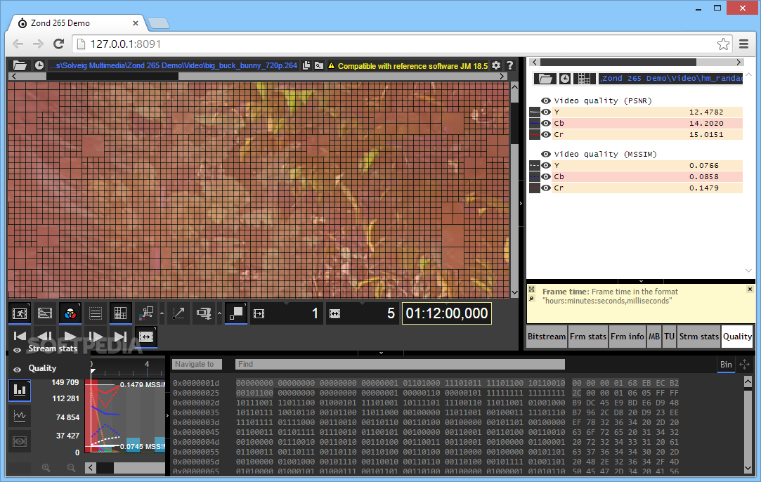761x482 pixels.
Task: Click the frame range width icon
Action: point(335,314)
